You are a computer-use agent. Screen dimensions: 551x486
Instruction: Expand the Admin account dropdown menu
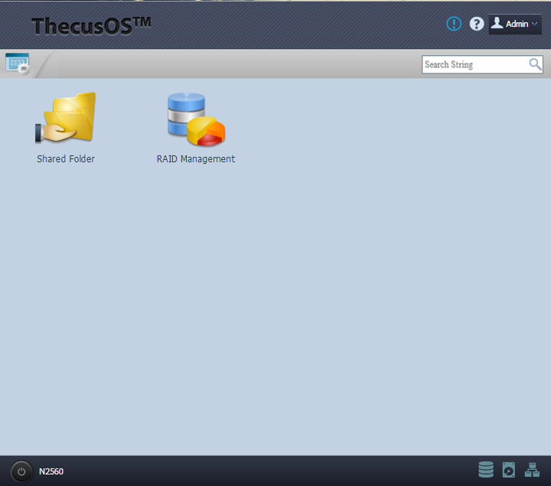coord(517,24)
